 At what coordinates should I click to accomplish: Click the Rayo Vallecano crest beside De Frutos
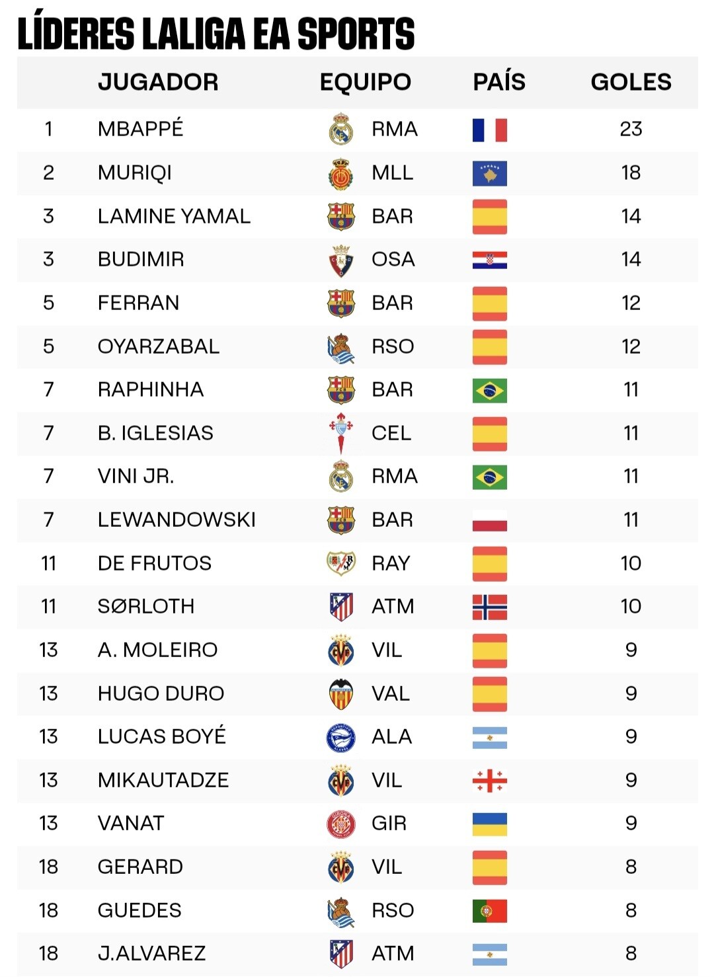click(x=341, y=563)
